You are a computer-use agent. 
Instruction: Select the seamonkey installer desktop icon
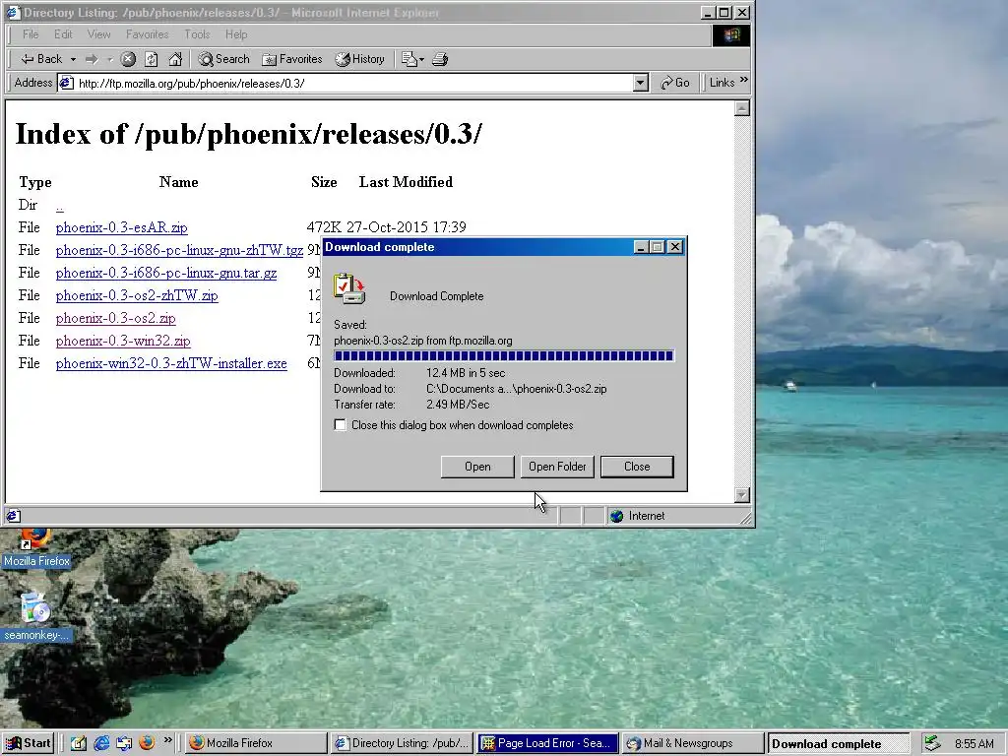[x=35, y=617]
